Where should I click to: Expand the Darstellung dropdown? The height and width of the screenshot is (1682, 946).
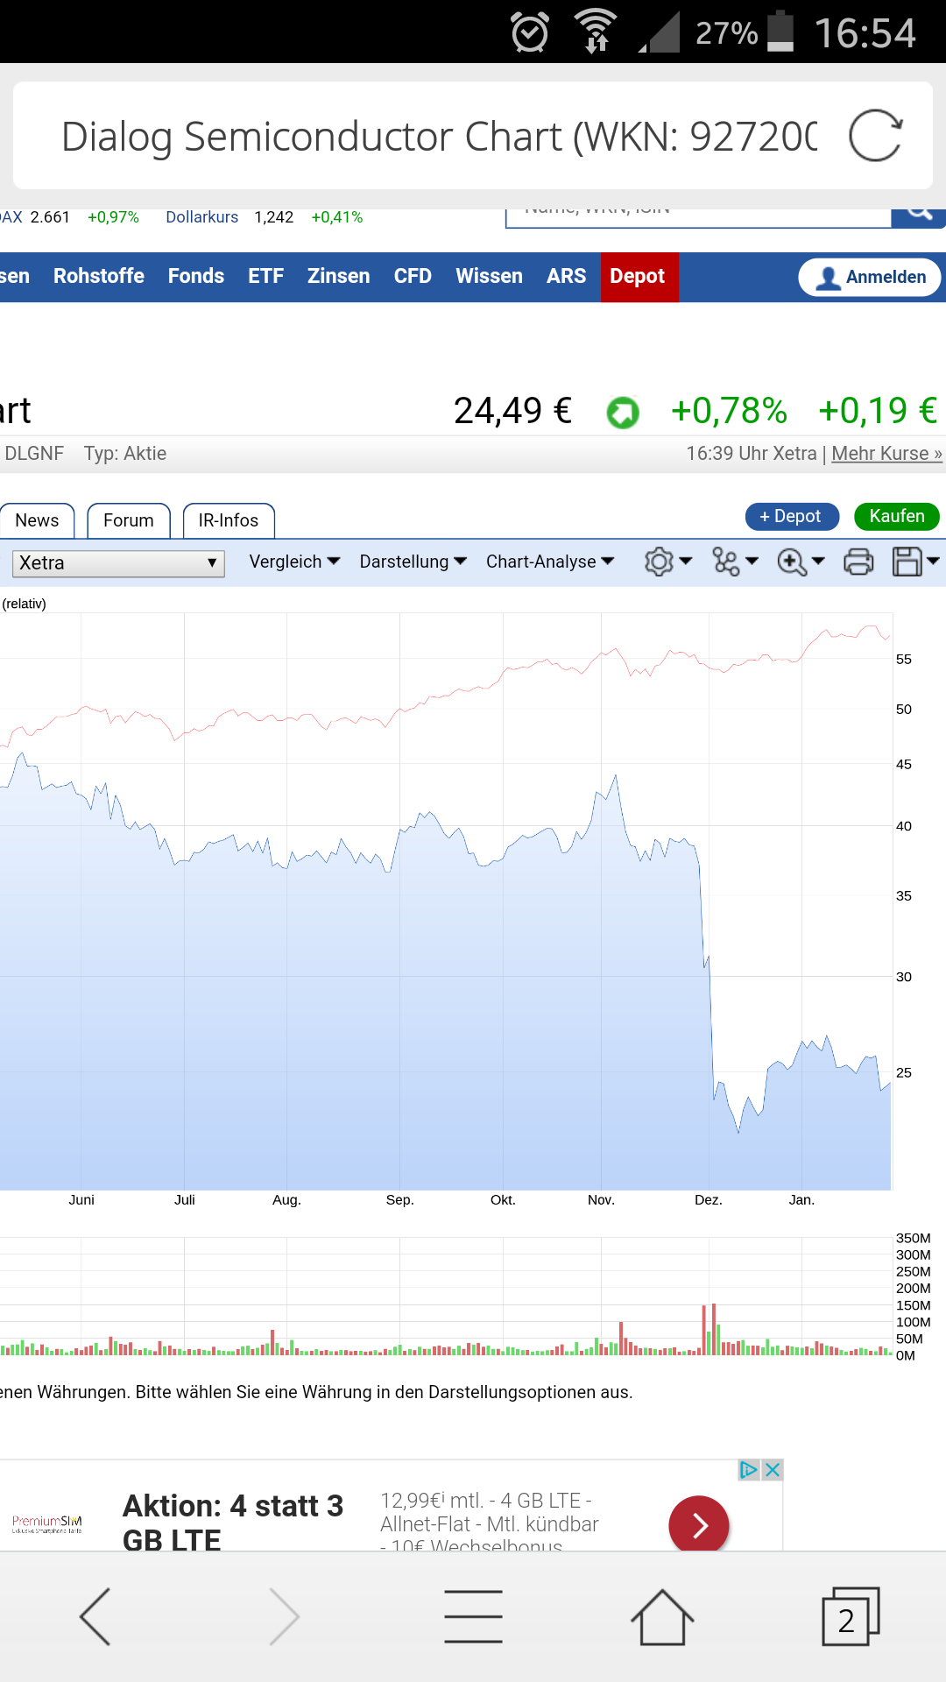[413, 562]
